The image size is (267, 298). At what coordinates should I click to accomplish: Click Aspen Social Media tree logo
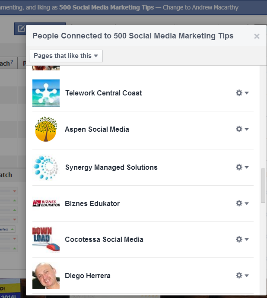(x=46, y=129)
